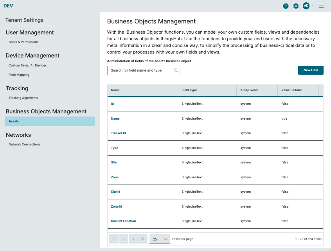Open Tracking Algorithms page

point(23,98)
